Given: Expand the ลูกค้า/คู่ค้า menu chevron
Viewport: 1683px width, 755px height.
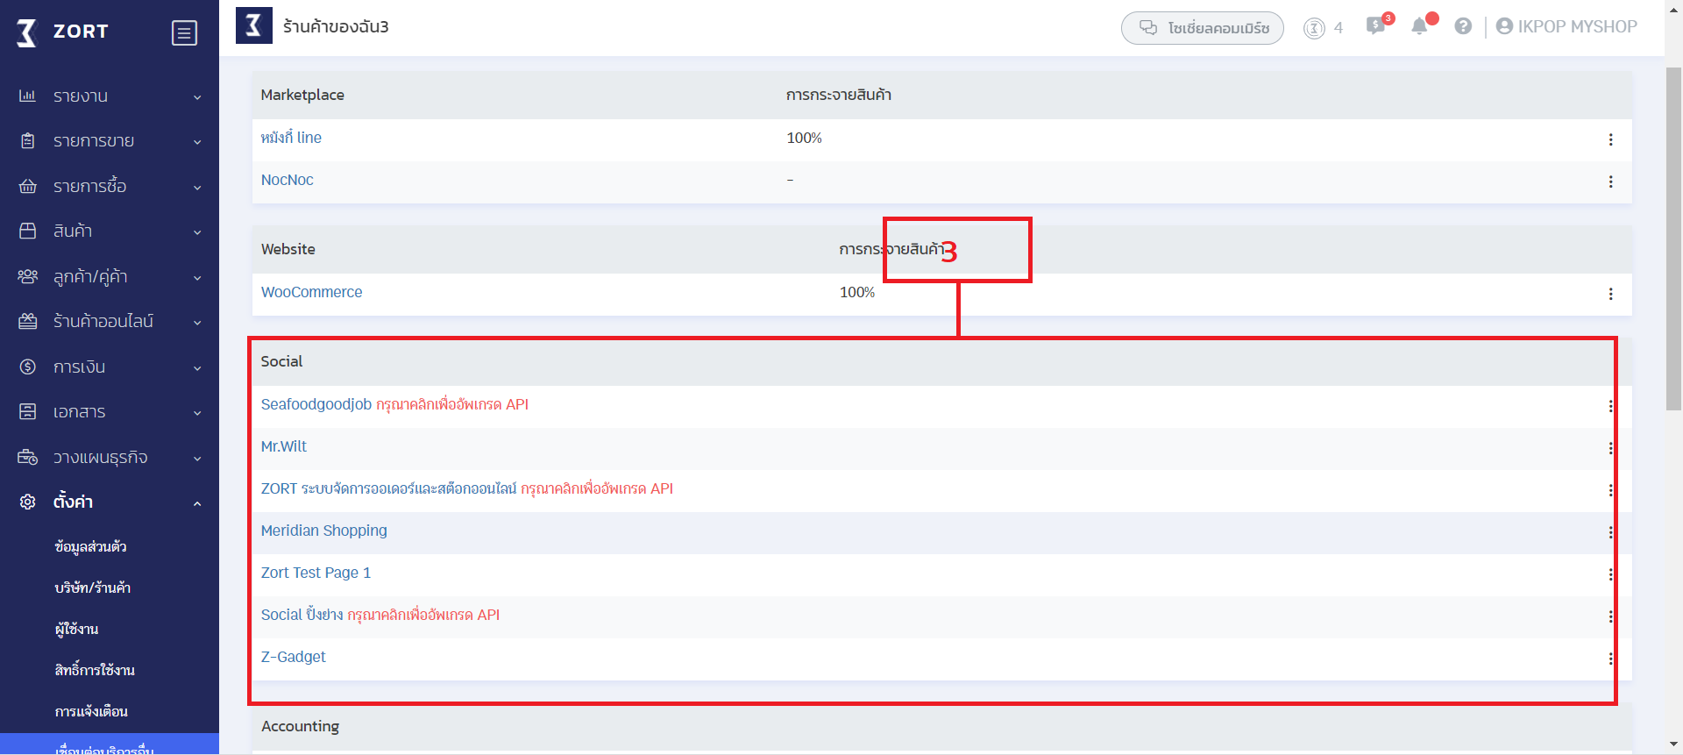Looking at the screenshot, I should 197,278.
